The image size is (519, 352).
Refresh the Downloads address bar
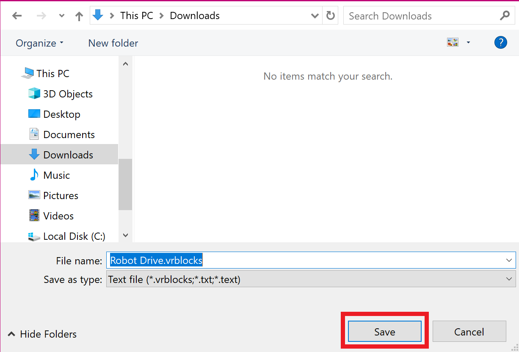[331, 15]
